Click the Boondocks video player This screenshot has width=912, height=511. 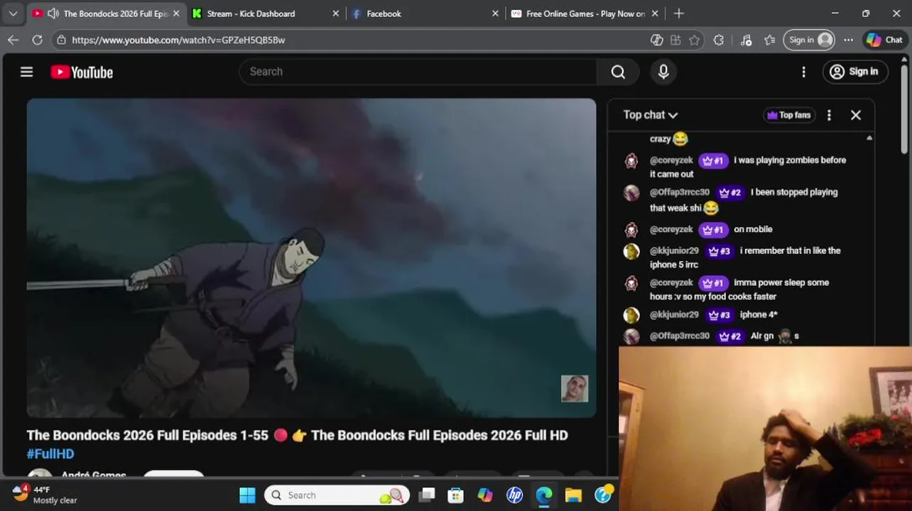tap(311, 258)
